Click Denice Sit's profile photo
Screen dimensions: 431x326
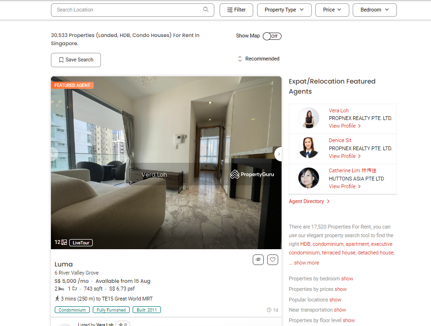[x=308, y=148]
